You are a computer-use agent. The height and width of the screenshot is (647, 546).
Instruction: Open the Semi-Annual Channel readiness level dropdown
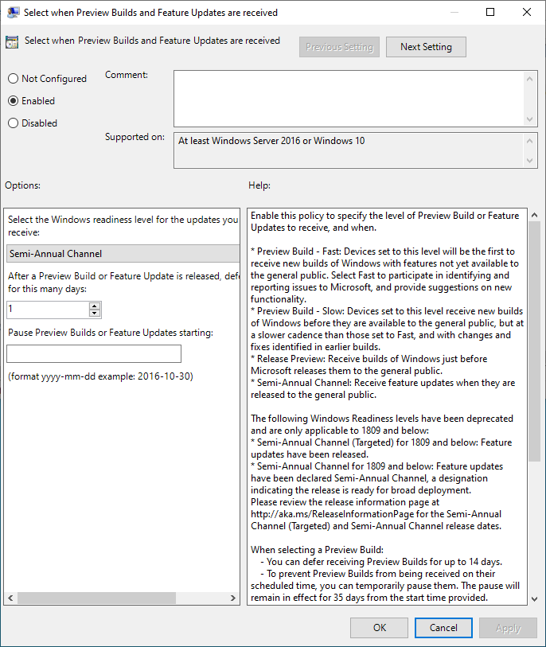(x=123, y=254)
